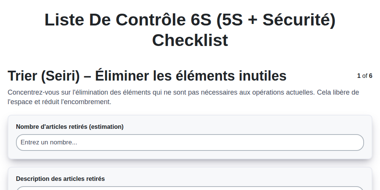Click the 'Entrez un nombre...' input field
Image resolution: width=380 pixels, height=190 pixels.
[x=190, y=142]
